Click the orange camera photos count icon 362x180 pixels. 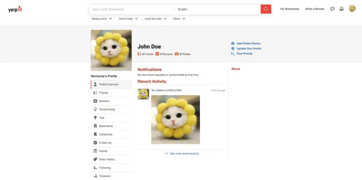tap(177, 54)
